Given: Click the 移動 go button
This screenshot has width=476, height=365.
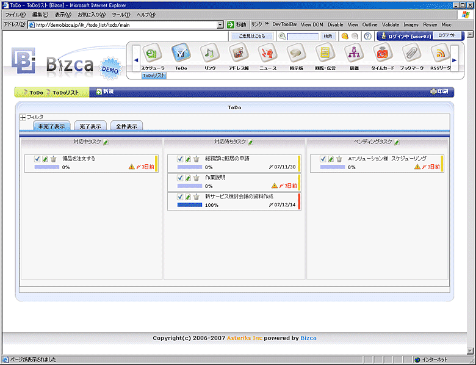Looking at the screenshot, I should (237, 24).
